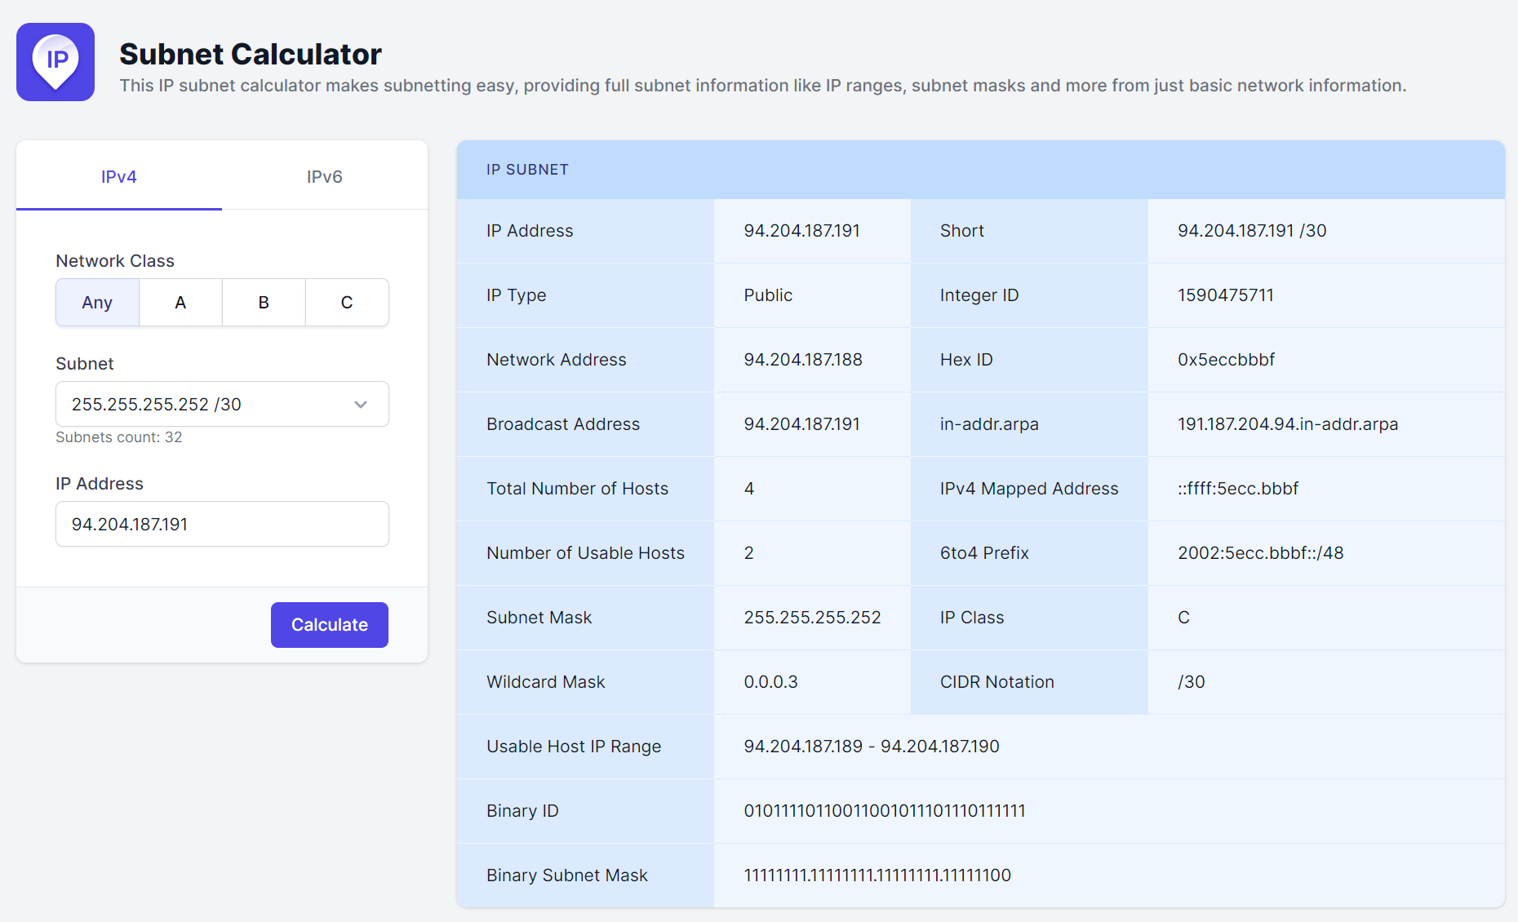Click the 6to4 Prefix value

[1260, 553]
